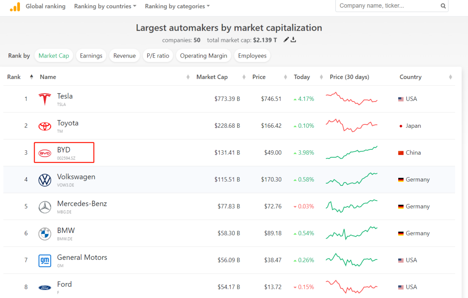The height and width of the screenshot is (298, 468).
Task: Open the Ranking by categories dropdown
Action: [x=177, y=6]
